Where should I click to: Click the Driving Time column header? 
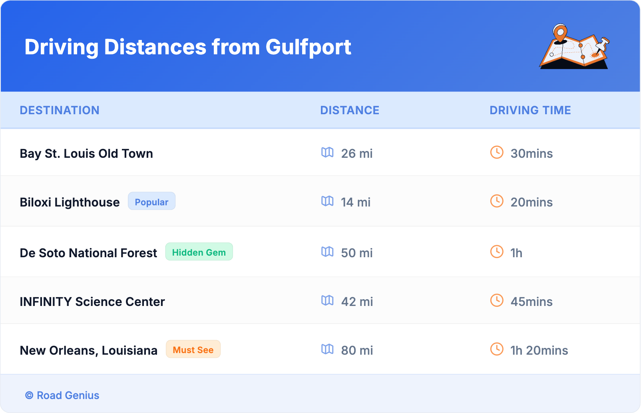pos(530,110)
